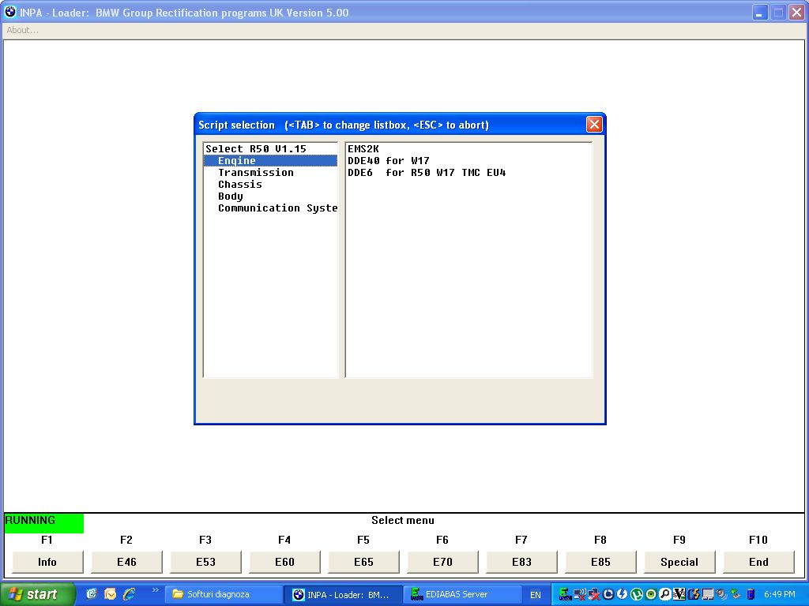Close the Script selection dialog
The image size is (809, 606).
pos(594,125)
